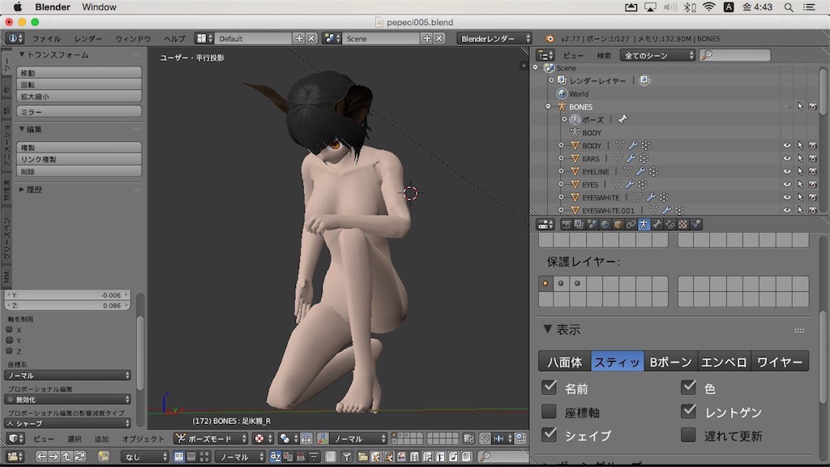Screen dimensions: 830x467
Task: Select the ワイヤー display type
Action: tap(781, 362)
